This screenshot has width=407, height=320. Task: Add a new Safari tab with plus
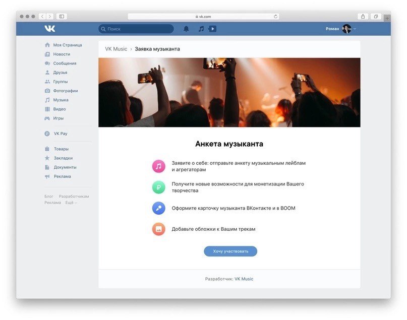(387, 18)
